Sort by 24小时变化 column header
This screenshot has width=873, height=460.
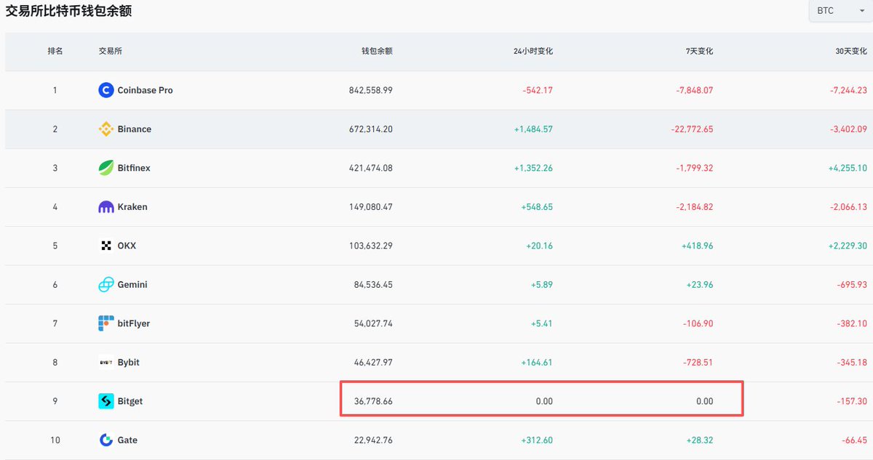click(x=533, y=52)
